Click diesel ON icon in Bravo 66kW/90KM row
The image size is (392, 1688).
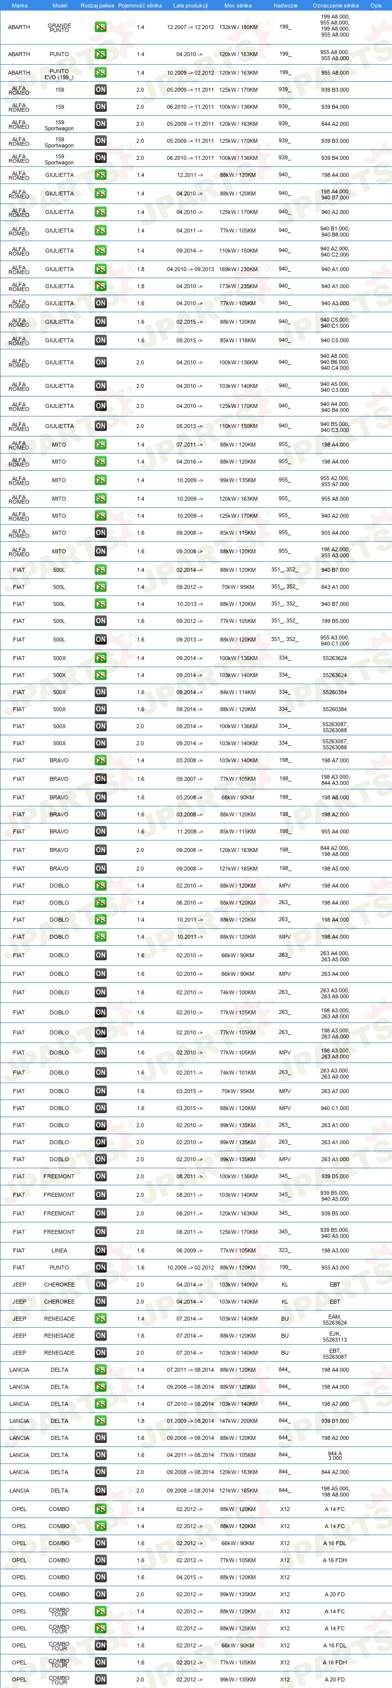pos(100,797)
